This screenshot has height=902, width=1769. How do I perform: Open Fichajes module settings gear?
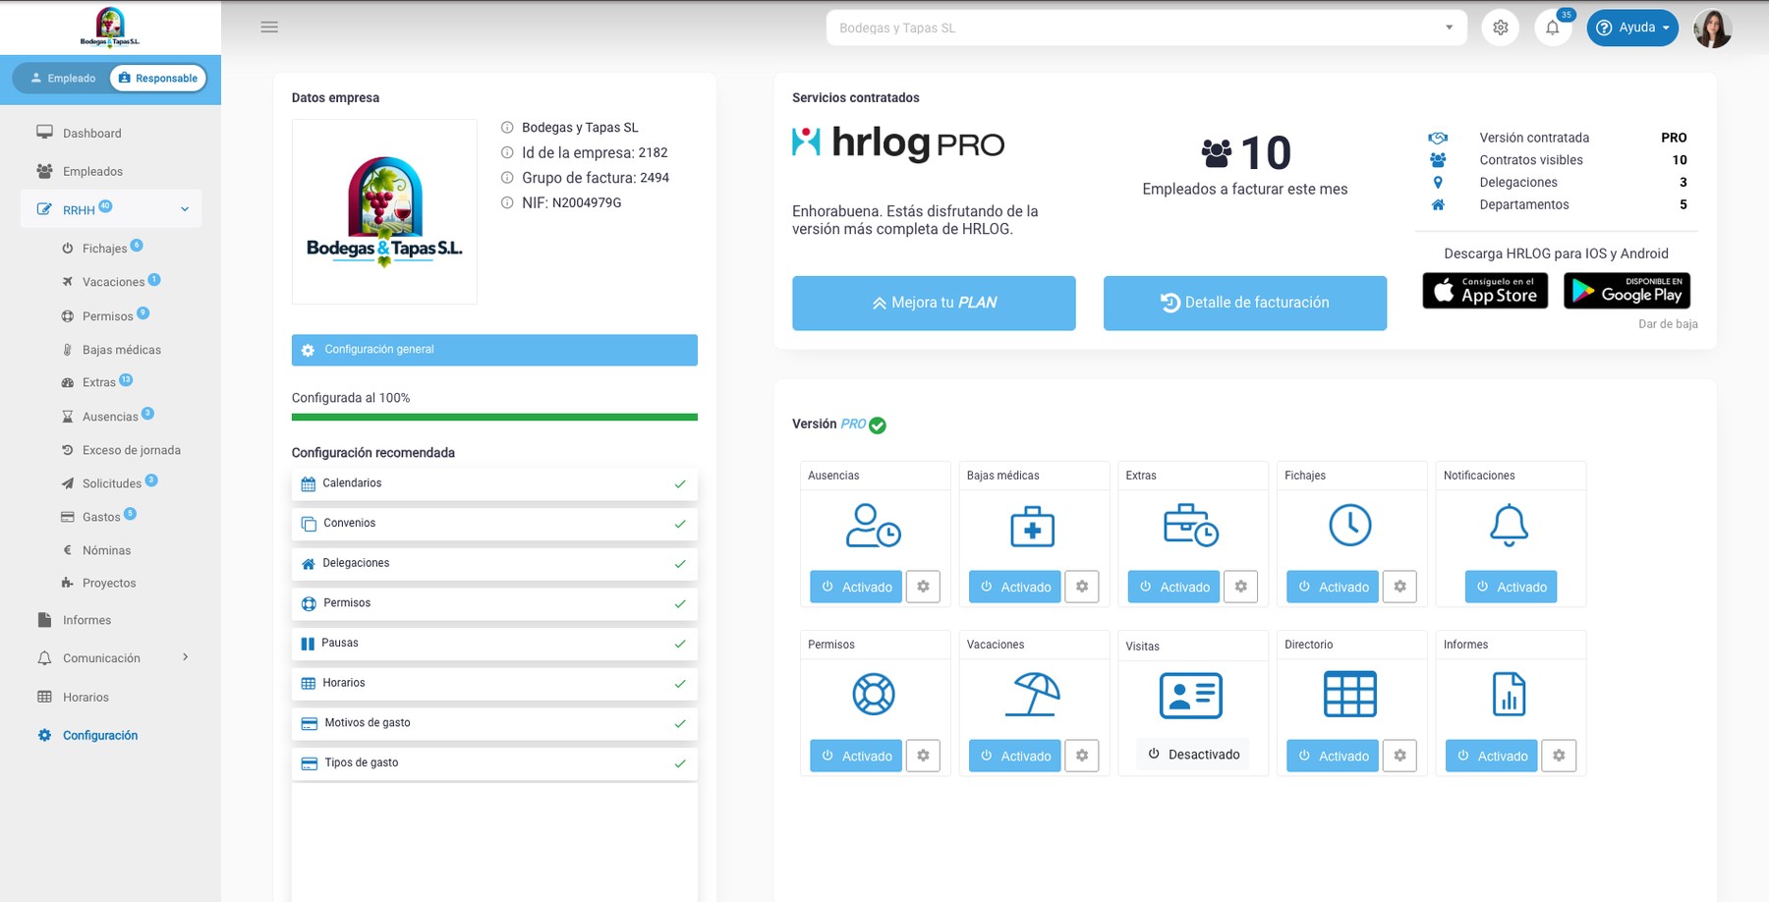[x=1399, y=587]
